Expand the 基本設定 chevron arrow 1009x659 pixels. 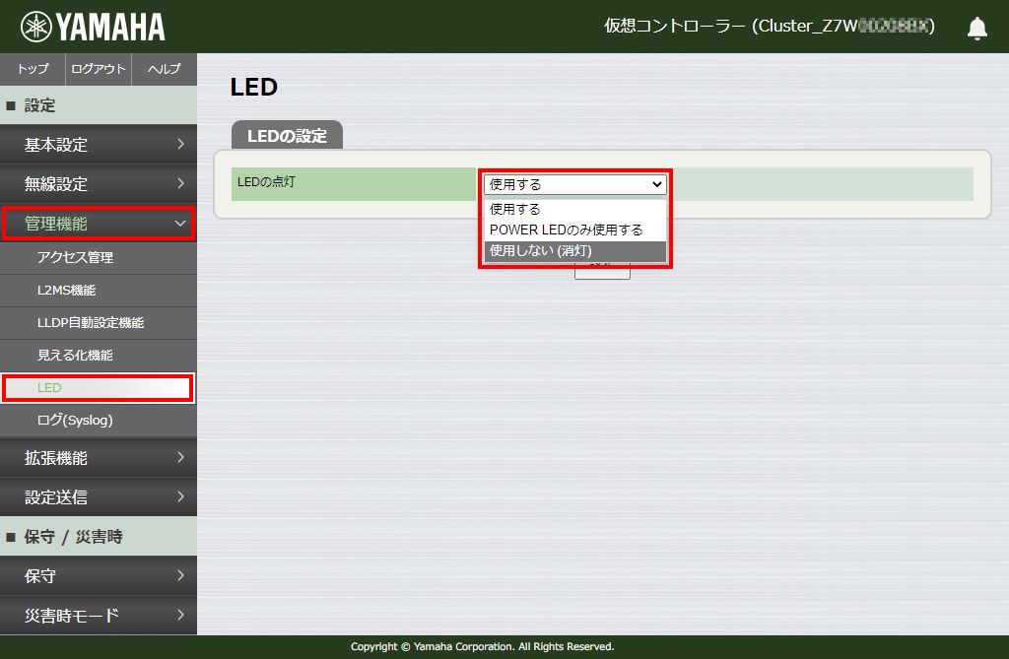click(x=183, y=145)
